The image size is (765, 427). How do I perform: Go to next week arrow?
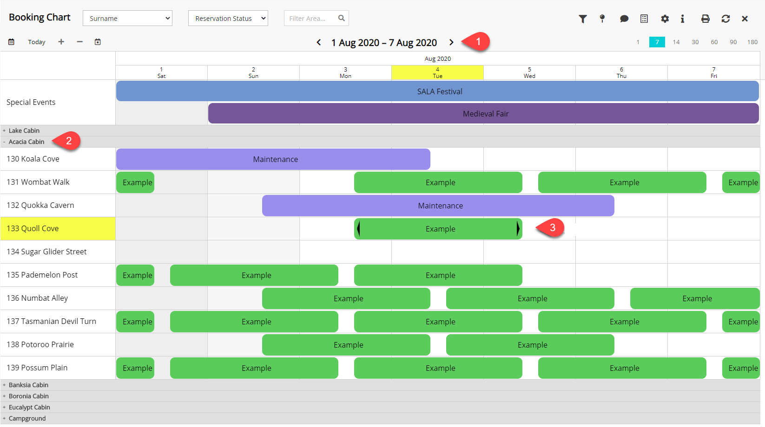click(451, 42)
